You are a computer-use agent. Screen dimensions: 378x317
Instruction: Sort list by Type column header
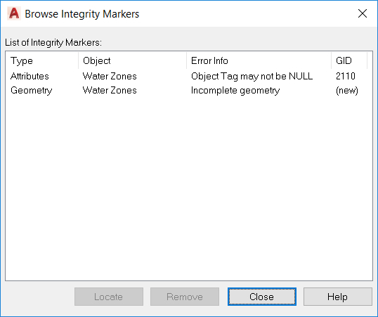[x=42, y=60]
